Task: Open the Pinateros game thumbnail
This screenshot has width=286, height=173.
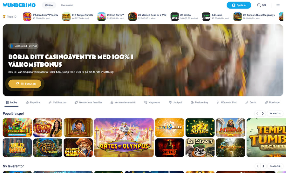Action: [x=17, y=128]
